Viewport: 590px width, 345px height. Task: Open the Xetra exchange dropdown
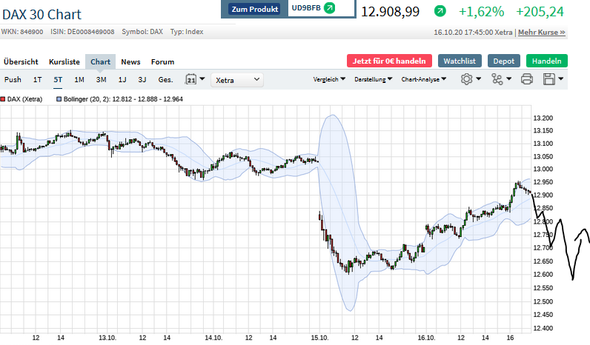pos(237,79)
